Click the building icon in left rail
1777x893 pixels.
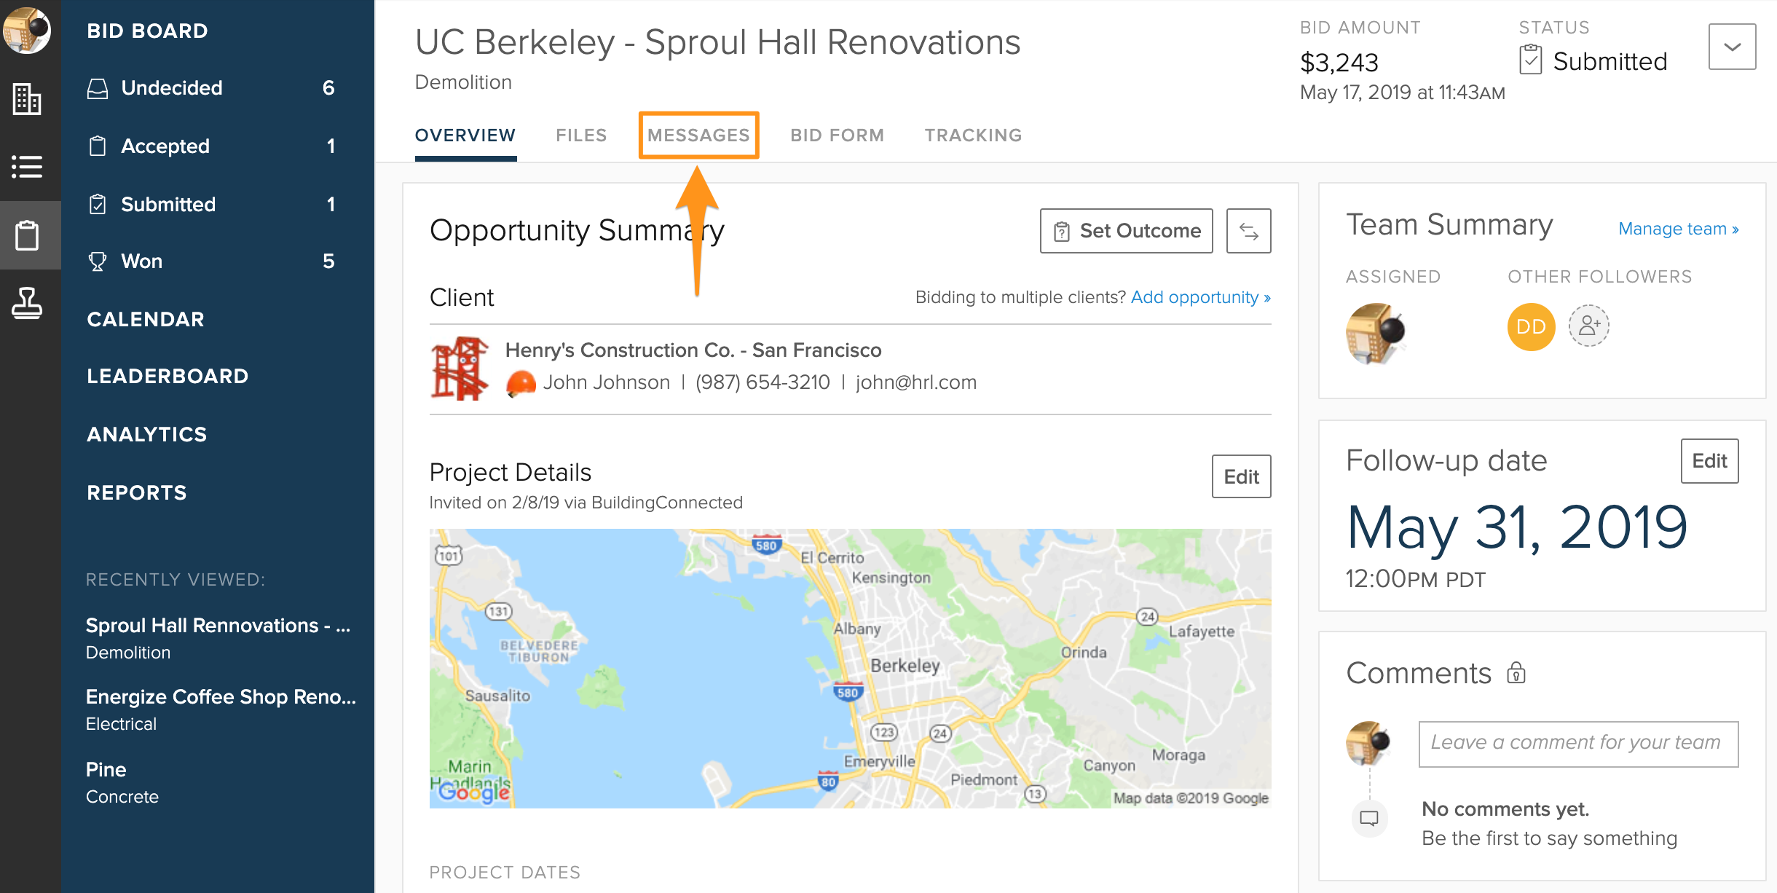point(27,99)
